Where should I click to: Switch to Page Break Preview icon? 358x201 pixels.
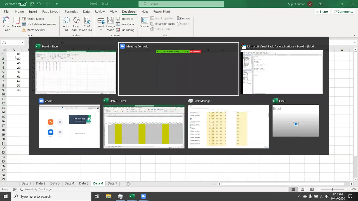click(312, 189)
